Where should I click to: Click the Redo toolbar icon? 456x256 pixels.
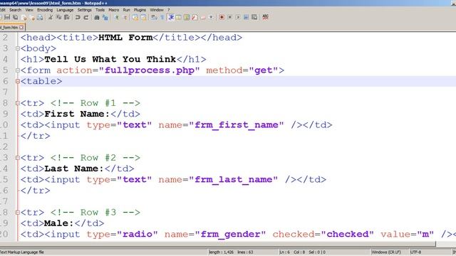point(86,17)
